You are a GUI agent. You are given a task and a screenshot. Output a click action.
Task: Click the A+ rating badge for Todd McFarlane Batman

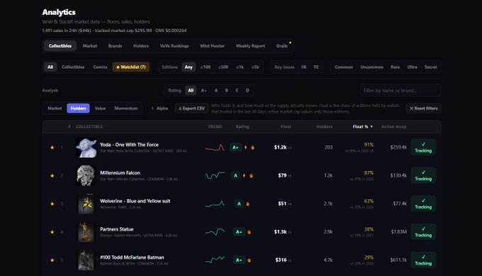239,260
